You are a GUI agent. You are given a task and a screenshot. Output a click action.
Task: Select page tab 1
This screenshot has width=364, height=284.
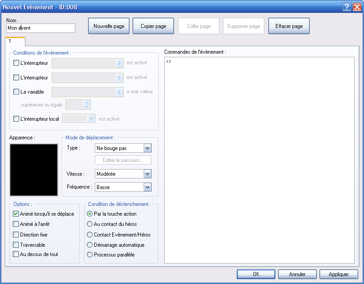pyautogui.click(x=15, y=41)
